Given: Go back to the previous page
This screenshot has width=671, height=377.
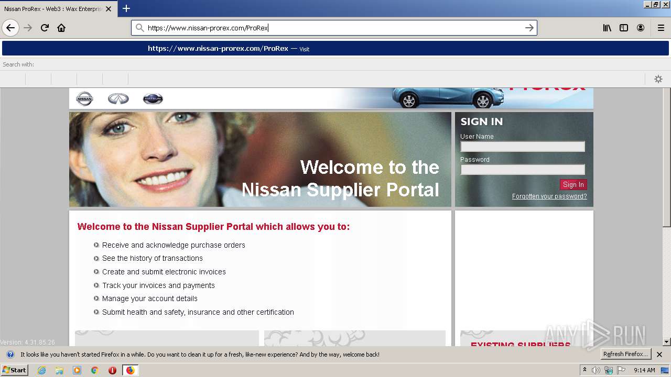Looking at the screenshot, I should click(x=10, y=28).
